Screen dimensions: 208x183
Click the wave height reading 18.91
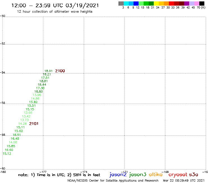click(48, 71)
